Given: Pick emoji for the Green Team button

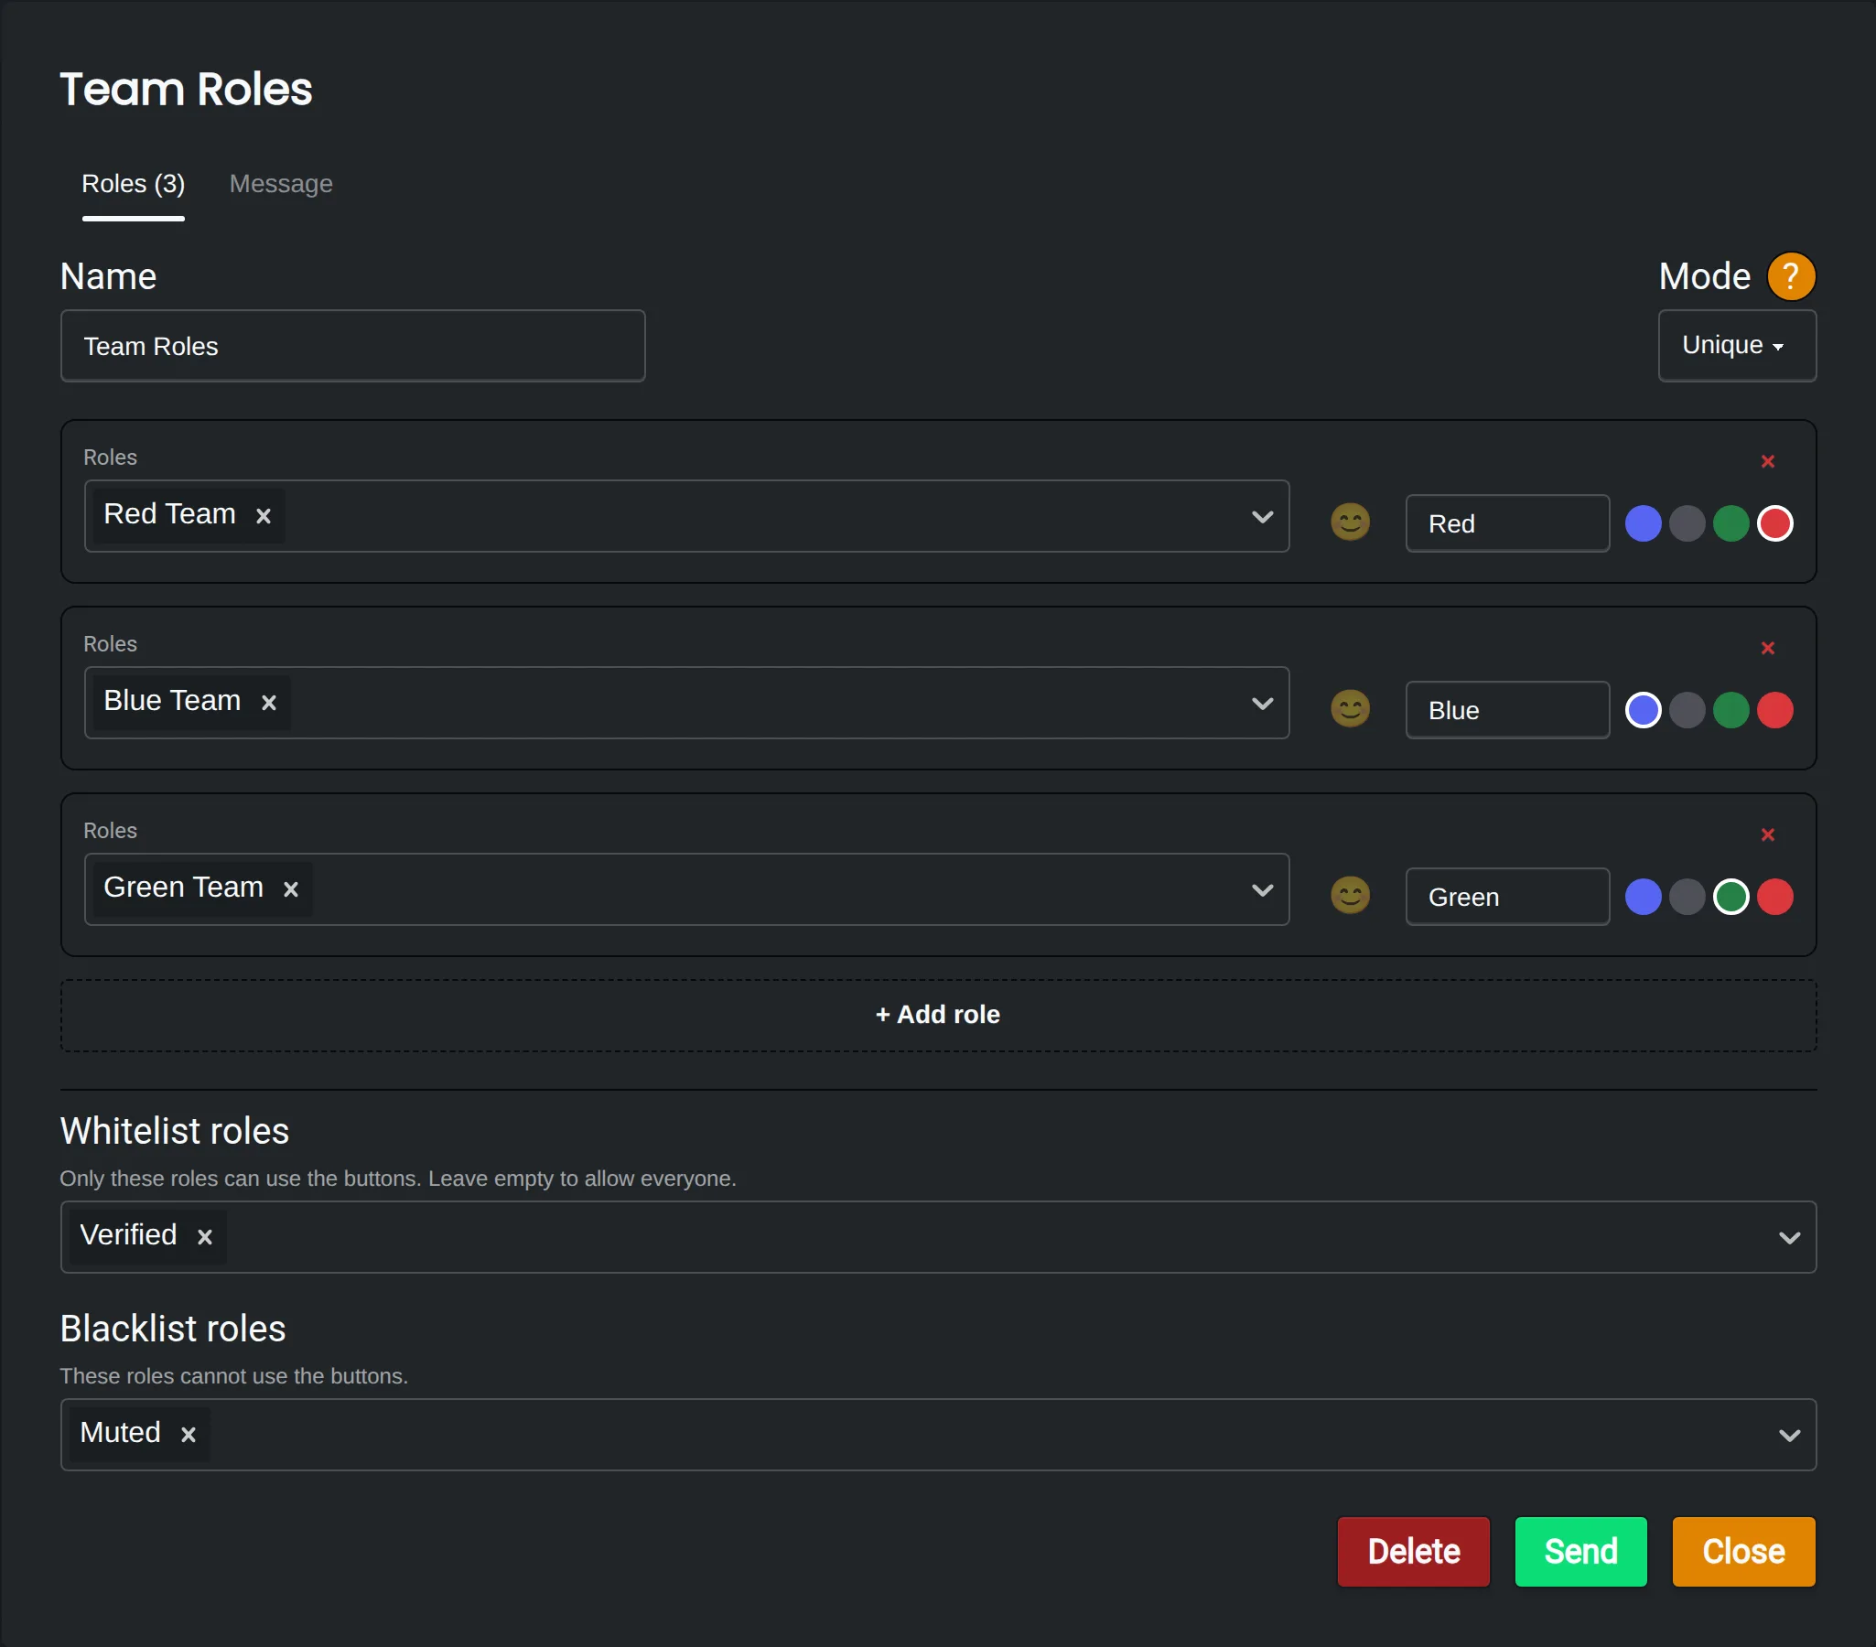Looking at the screenshot, I should 1350,895.
